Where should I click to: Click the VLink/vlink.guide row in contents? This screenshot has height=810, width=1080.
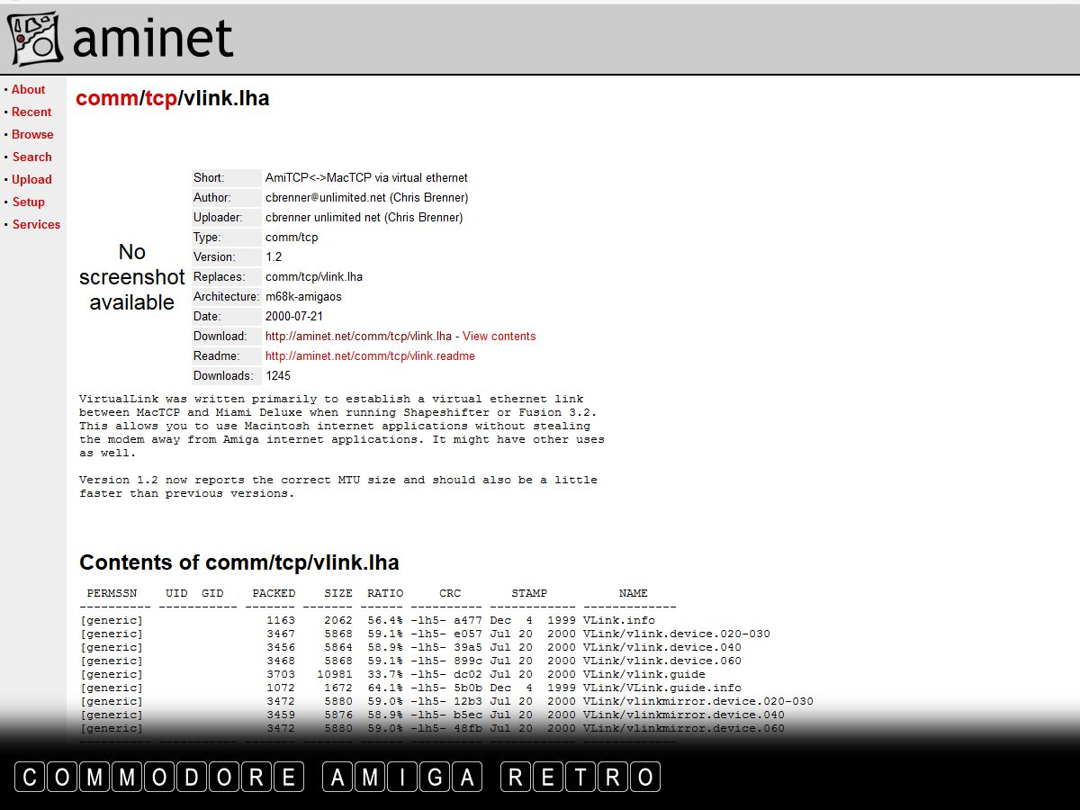coord(643,674)
